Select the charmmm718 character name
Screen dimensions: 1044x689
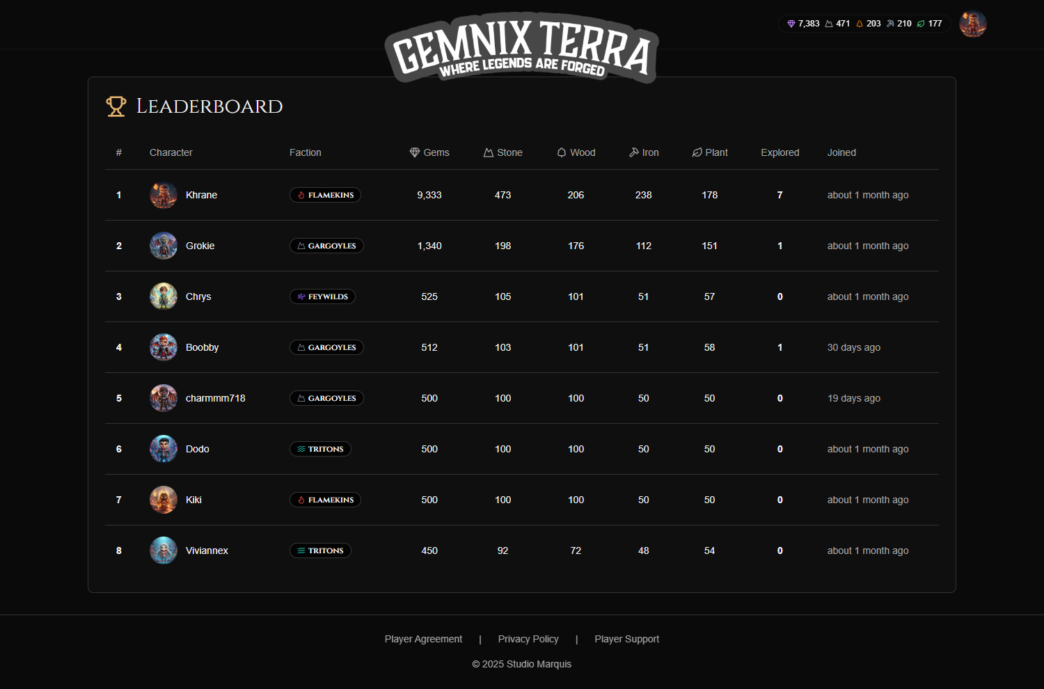pos(215,398)
